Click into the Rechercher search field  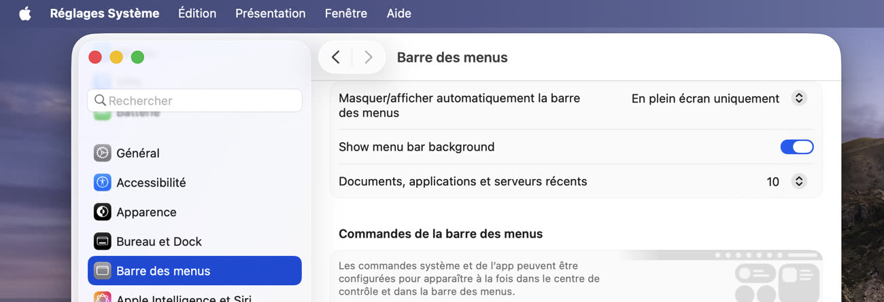point(194,100)
